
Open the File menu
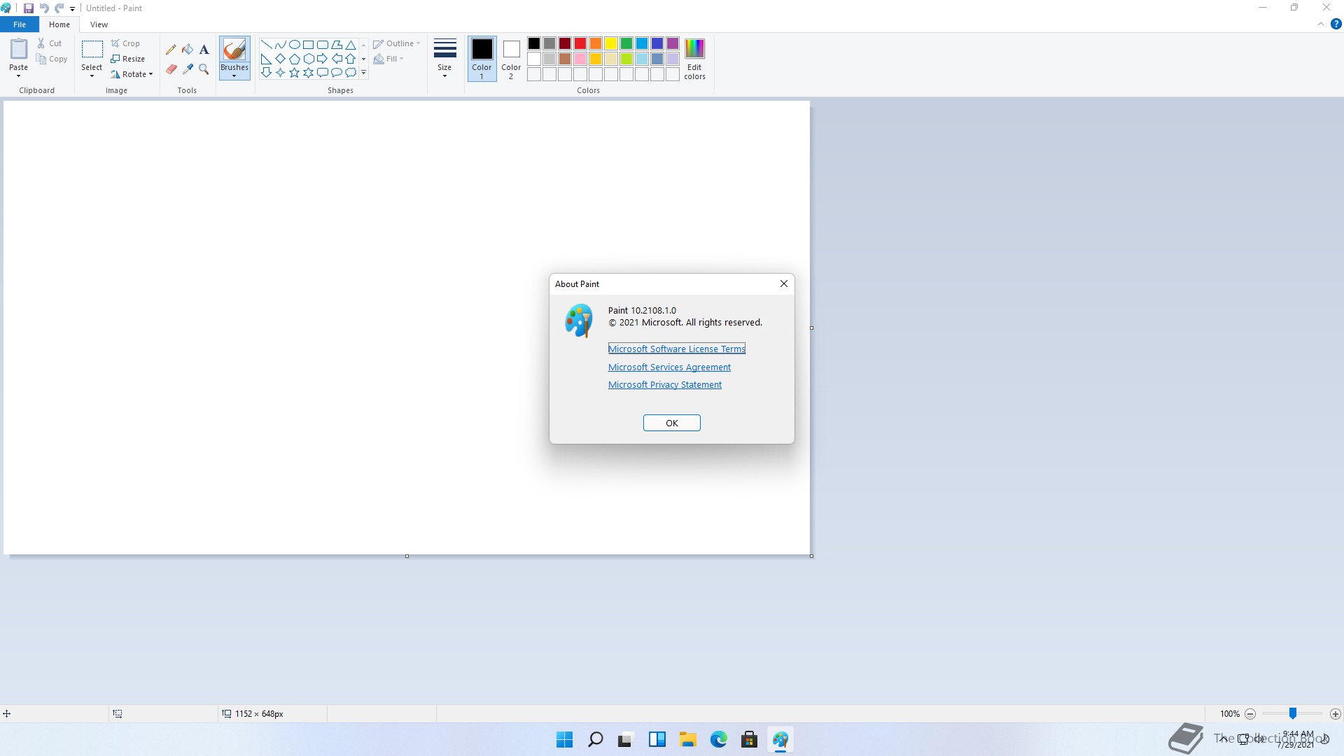20,24
